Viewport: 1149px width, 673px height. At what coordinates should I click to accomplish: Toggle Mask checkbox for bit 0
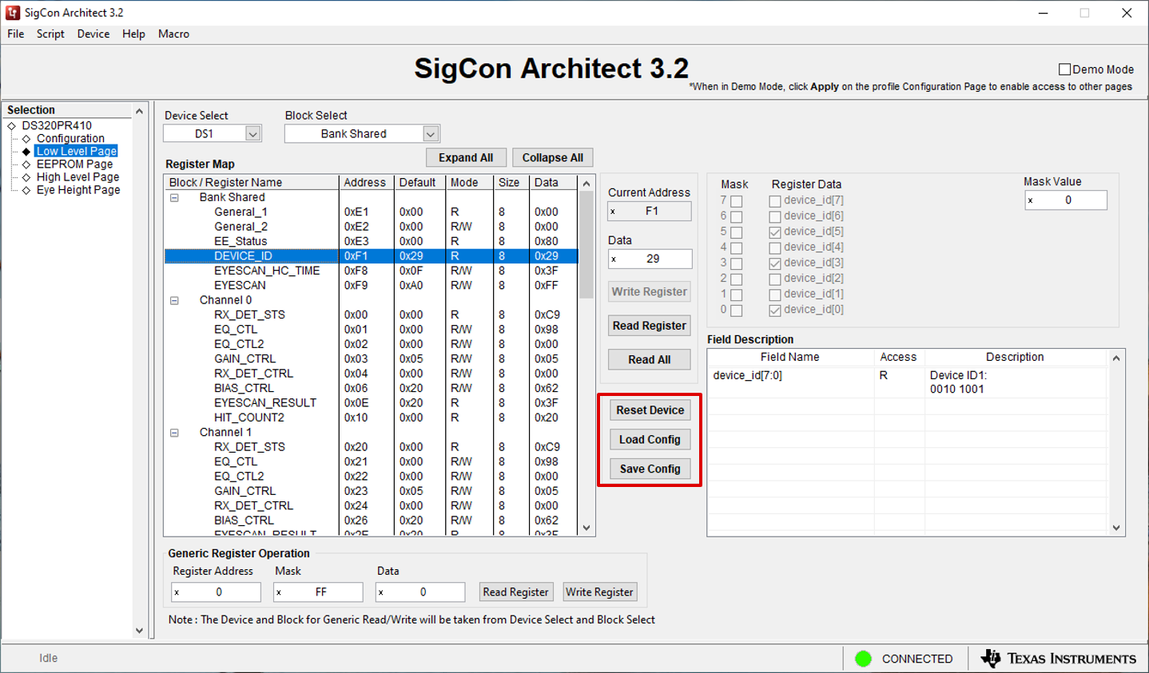(x=737, y=311)
